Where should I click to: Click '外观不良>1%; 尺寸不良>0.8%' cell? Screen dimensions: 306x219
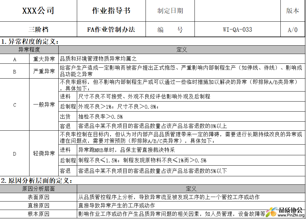tap(191, 106)
